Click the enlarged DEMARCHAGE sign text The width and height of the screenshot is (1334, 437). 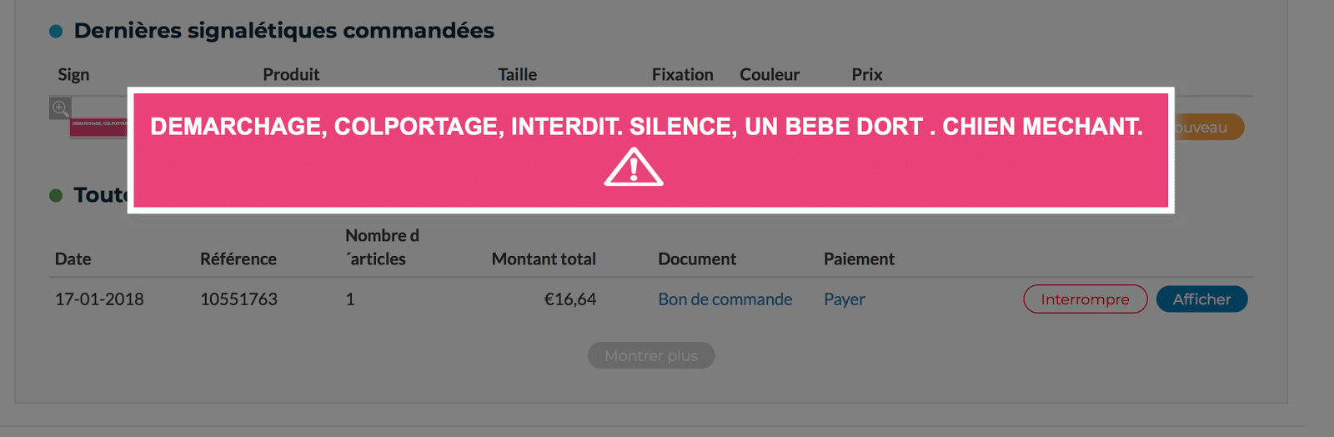pos(646,127)
